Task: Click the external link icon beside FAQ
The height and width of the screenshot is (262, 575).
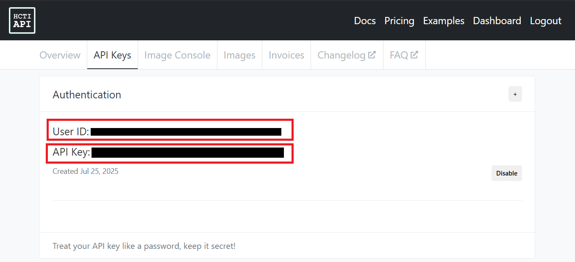Action: pos(414,55)
